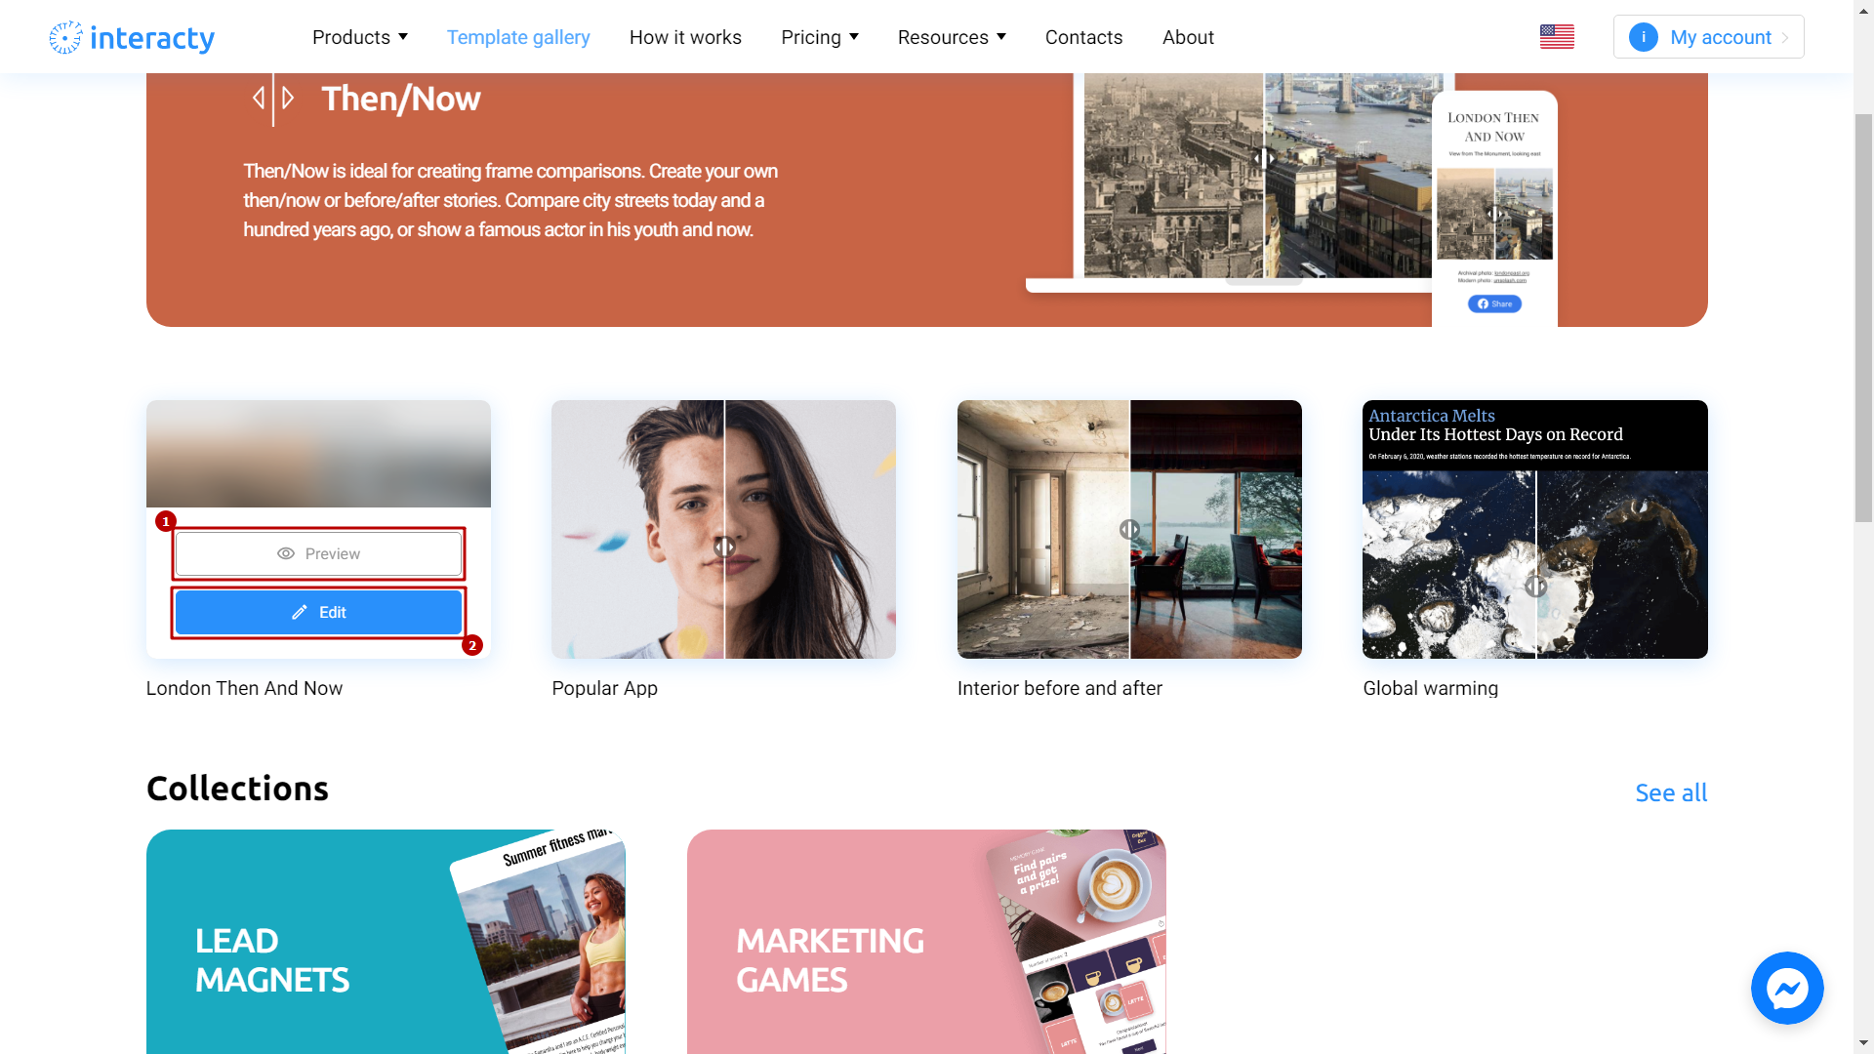Open the Template gallery tab

click(517, 36)
